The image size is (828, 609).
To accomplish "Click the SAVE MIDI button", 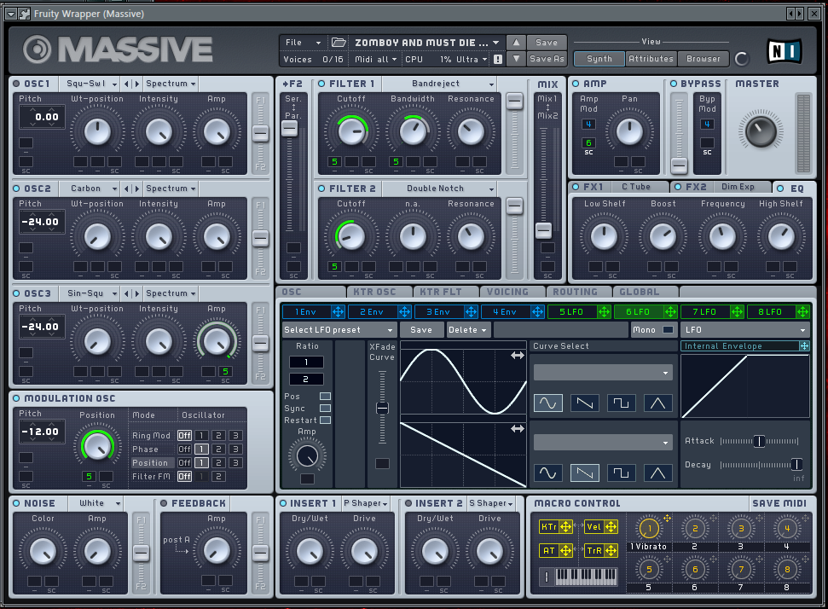I will coord(779,503).
